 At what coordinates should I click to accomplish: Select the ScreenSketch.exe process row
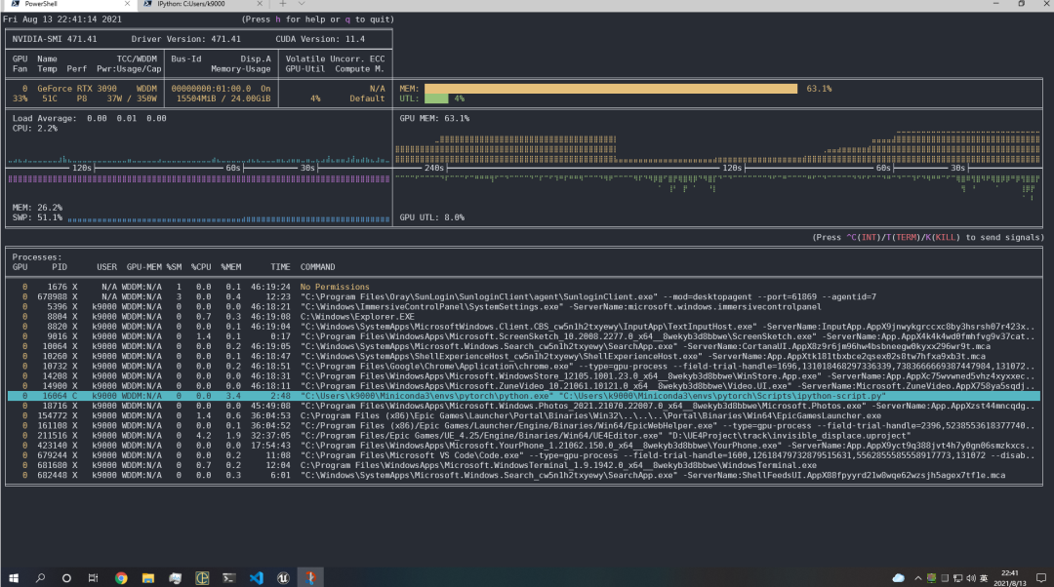pyautogui.click(x=524, y=336)
